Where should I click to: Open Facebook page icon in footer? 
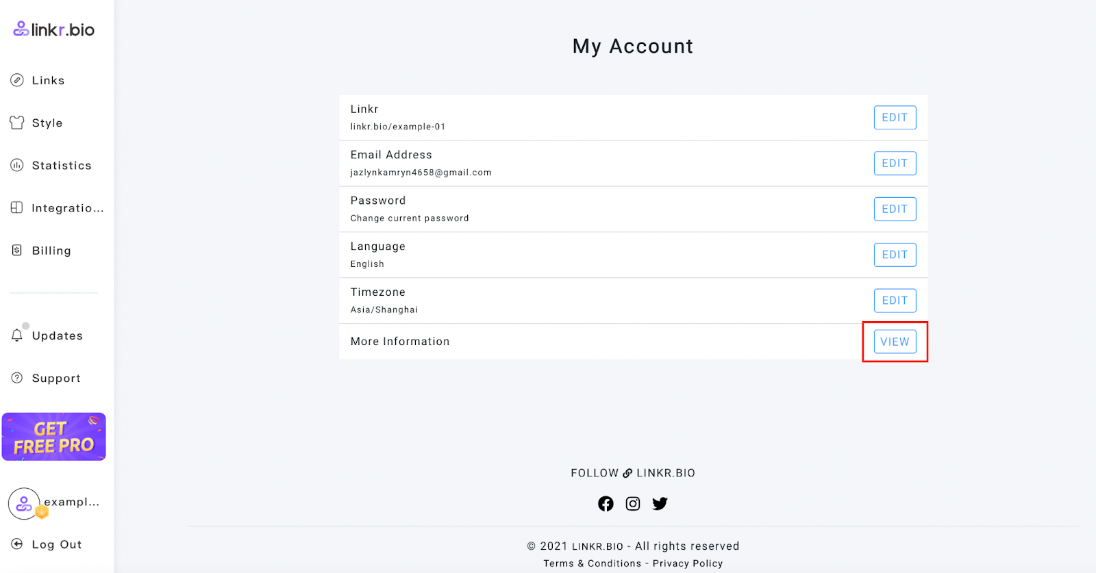(x=606, y=504)
